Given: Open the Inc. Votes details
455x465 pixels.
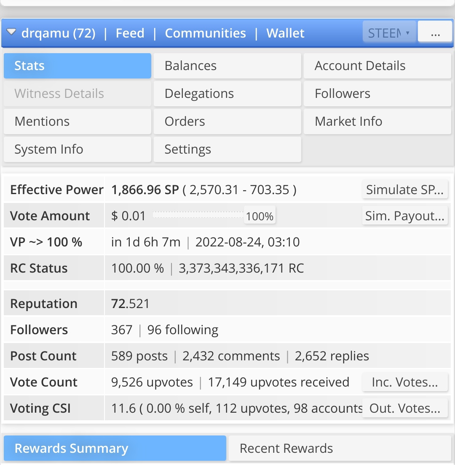Looking at the screenshot, I should point(404,382).
